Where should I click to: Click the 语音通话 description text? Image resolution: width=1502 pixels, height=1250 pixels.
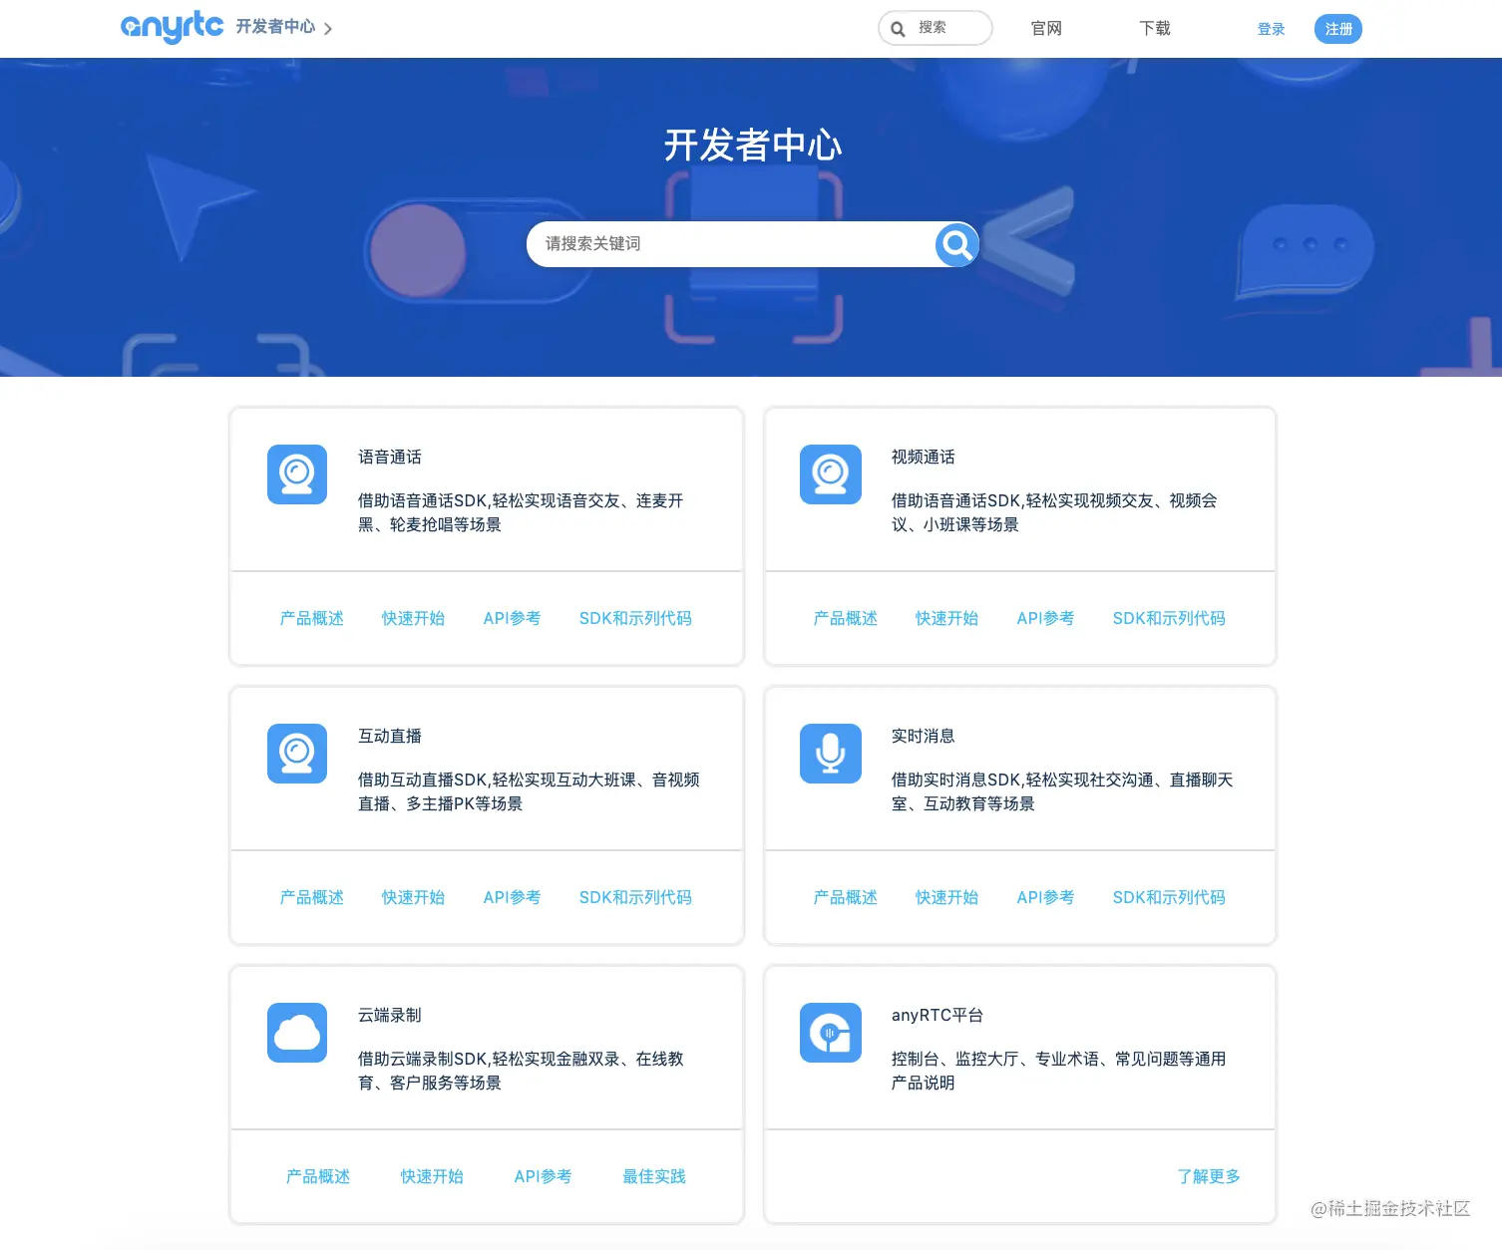pyautogui.click(x=521, y=512)
